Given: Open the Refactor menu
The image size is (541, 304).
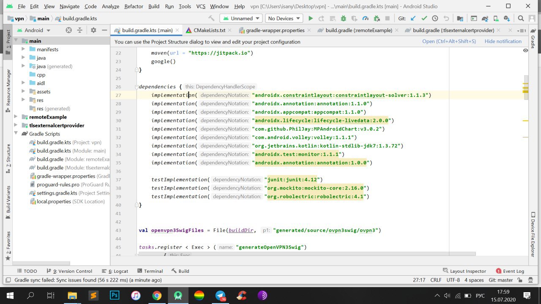Looking at the screenshot, I should (134, 6).
